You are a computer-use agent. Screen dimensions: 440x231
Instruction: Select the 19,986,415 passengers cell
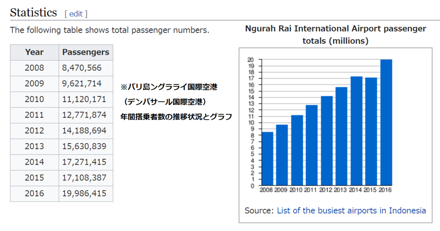86,194
